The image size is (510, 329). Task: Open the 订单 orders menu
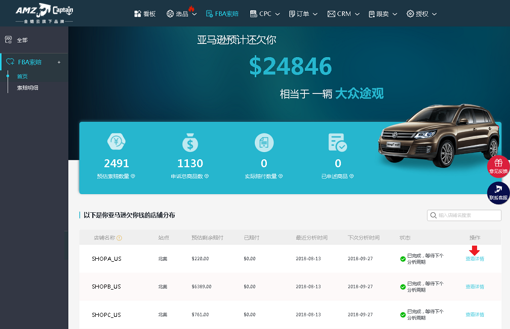(299, 14)
